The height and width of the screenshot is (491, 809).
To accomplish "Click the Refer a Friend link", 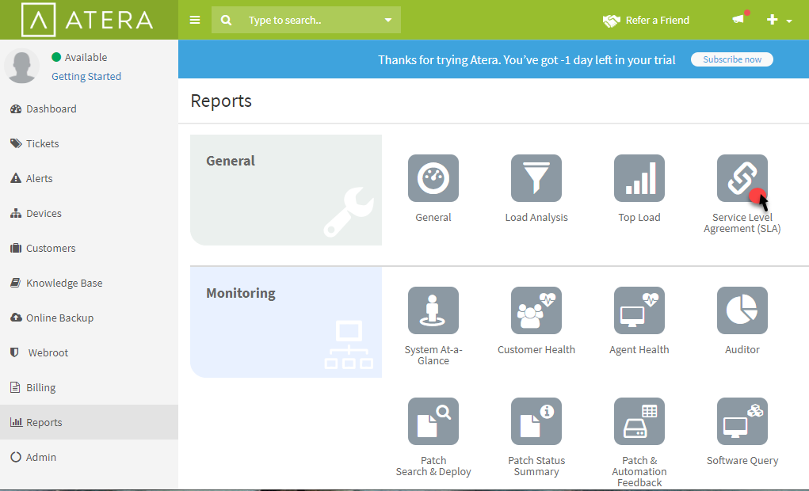I will click(x=658, y=20).
